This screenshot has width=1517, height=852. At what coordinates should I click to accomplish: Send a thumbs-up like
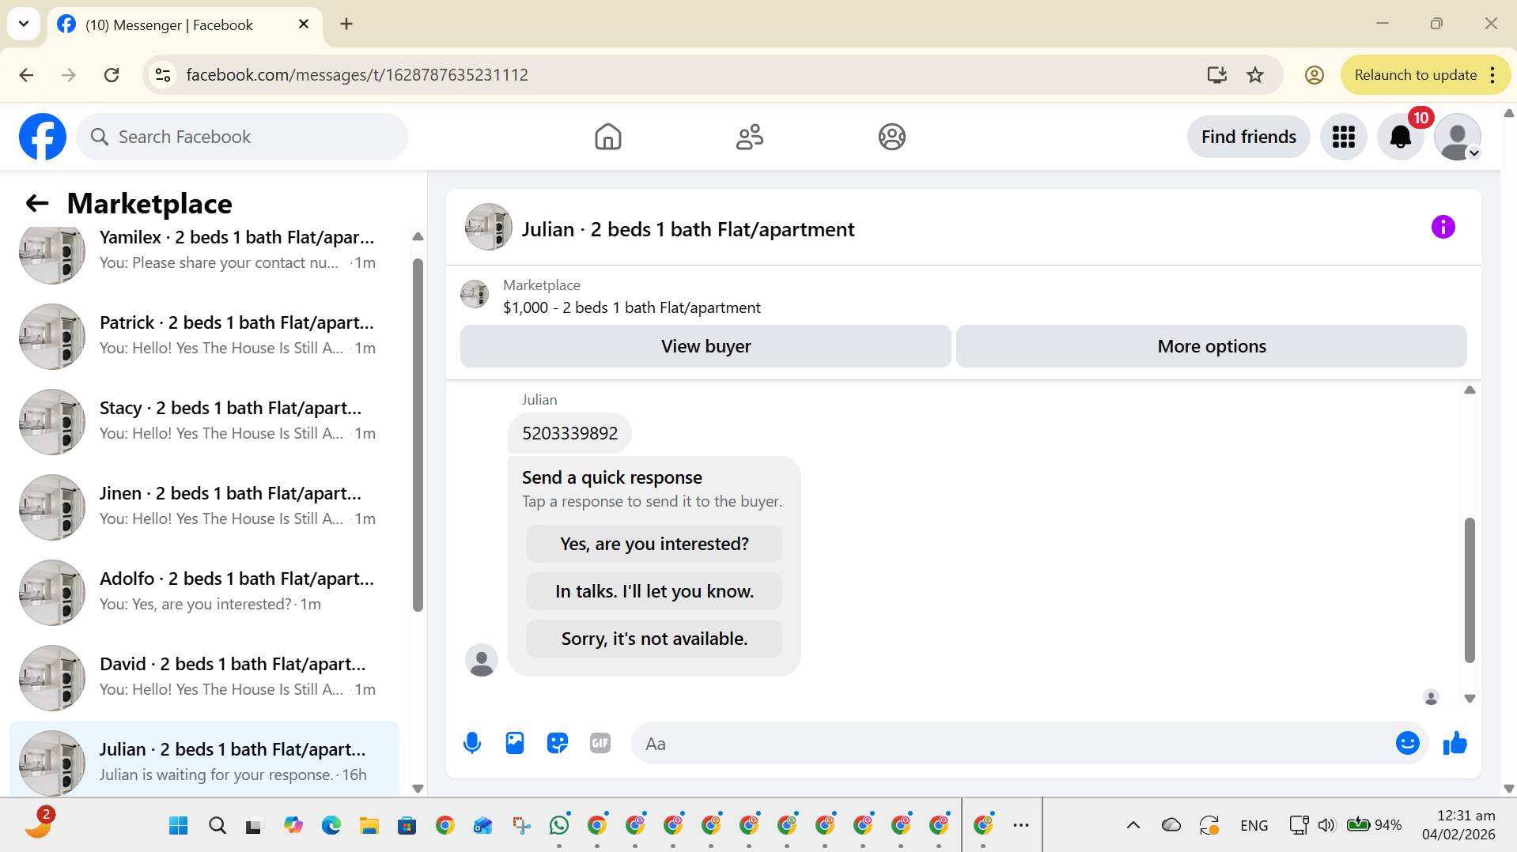1455,743
